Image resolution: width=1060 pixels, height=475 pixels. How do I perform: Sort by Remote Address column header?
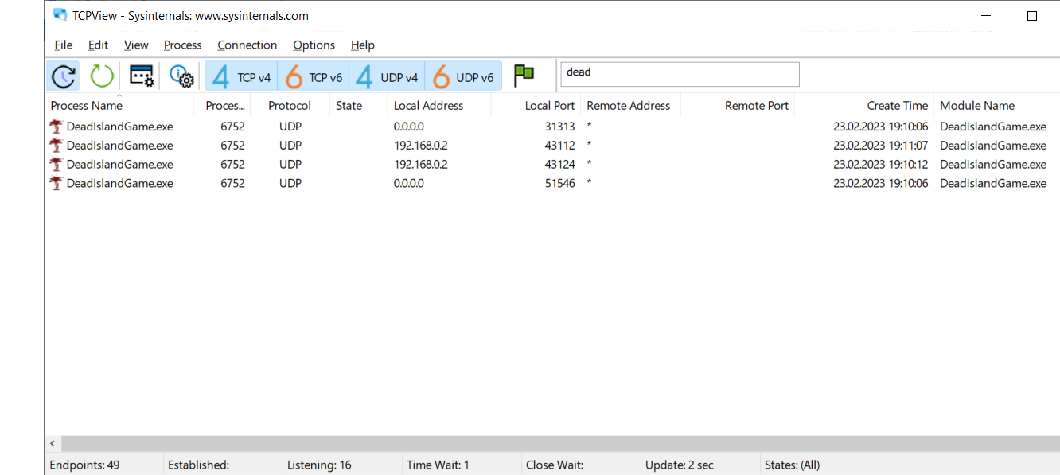pyautogui.click(x=630, y=105)
